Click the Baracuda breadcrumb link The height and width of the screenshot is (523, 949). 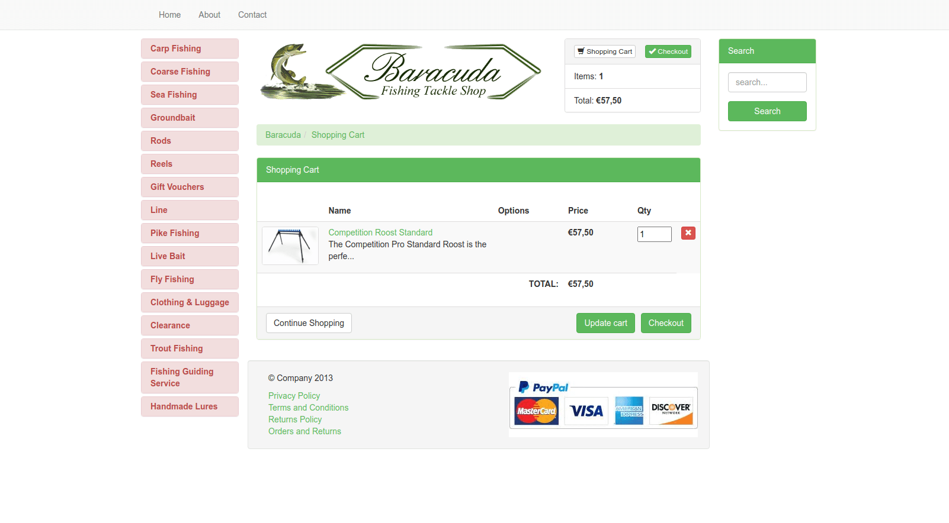(x=283, y=135)
